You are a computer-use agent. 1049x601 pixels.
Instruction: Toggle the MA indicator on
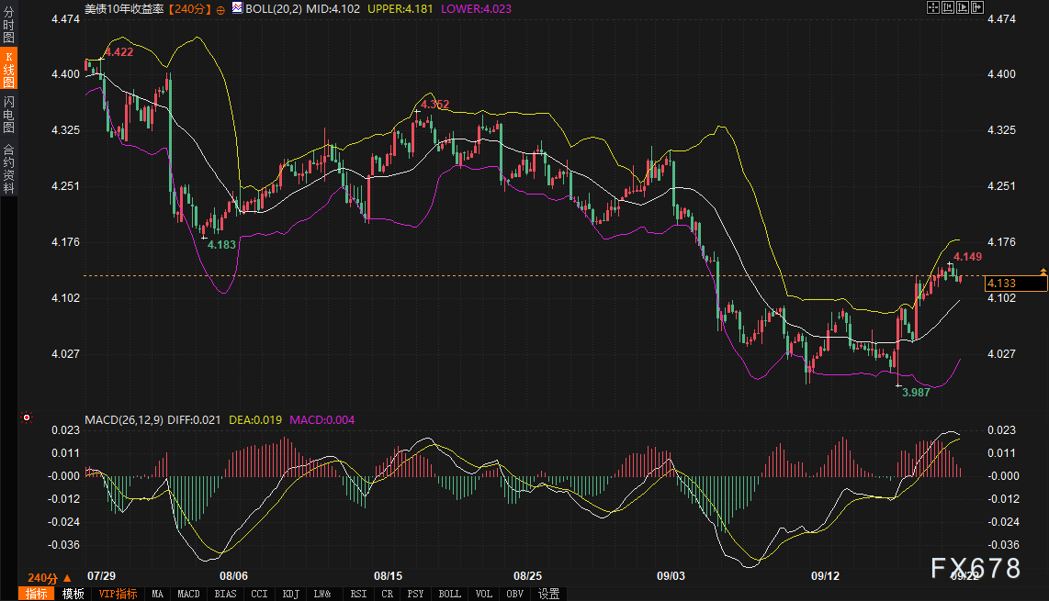point(157,594)
